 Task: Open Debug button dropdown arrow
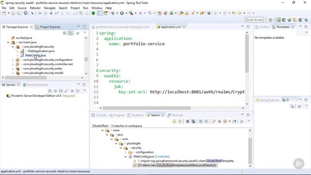(117, 13)
